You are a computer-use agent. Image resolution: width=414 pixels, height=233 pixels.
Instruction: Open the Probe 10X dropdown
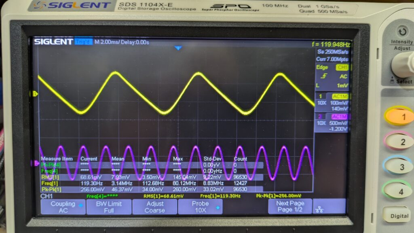click(x=200, y=207)
